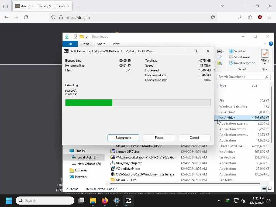This screenshot has height=207, width=276.
Task: Select MakuOS 11 V5.iso.fdmdownload file
Action: (139, 146)
